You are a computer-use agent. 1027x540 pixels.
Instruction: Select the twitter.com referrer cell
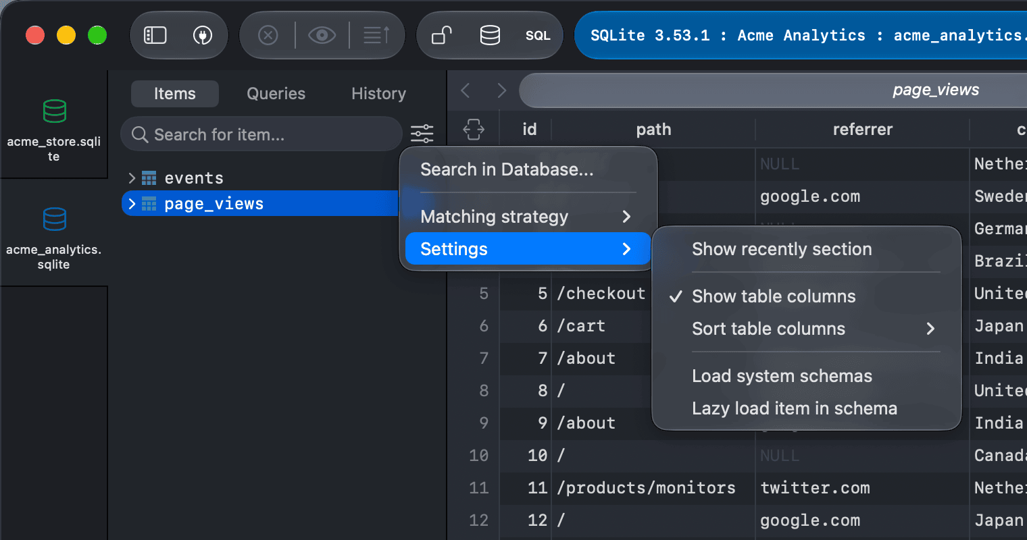[x=862, y=488]
